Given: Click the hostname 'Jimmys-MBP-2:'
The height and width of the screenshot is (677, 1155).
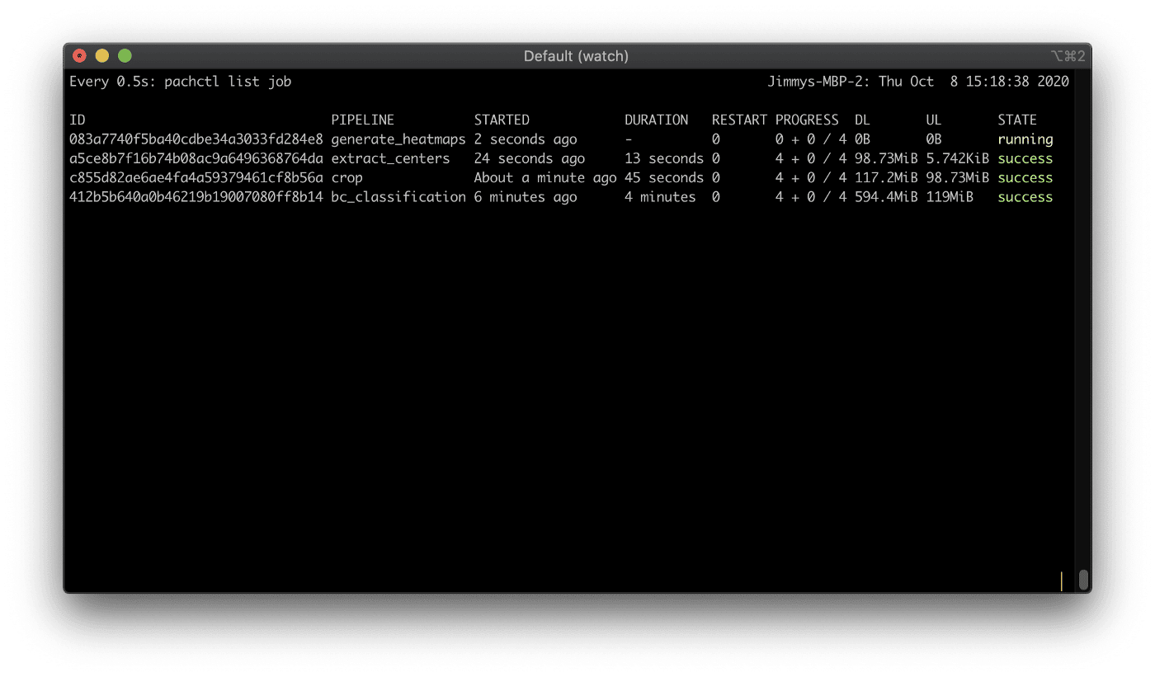Looking at the screenshot, I should tap(818, 82).
